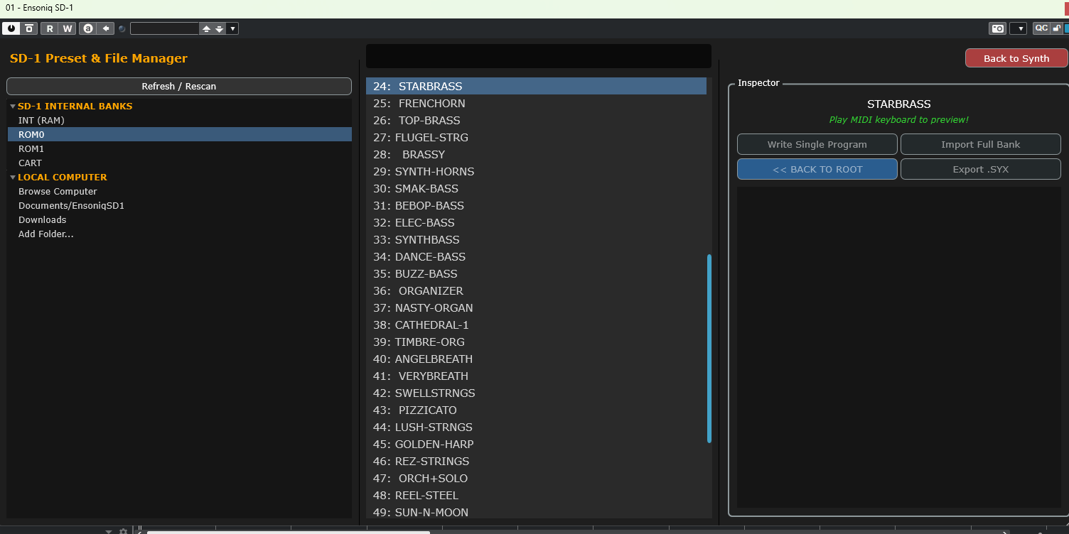
Task: Click the bypass effect icon
Action: pyautogui.click(x=29, y=28)
